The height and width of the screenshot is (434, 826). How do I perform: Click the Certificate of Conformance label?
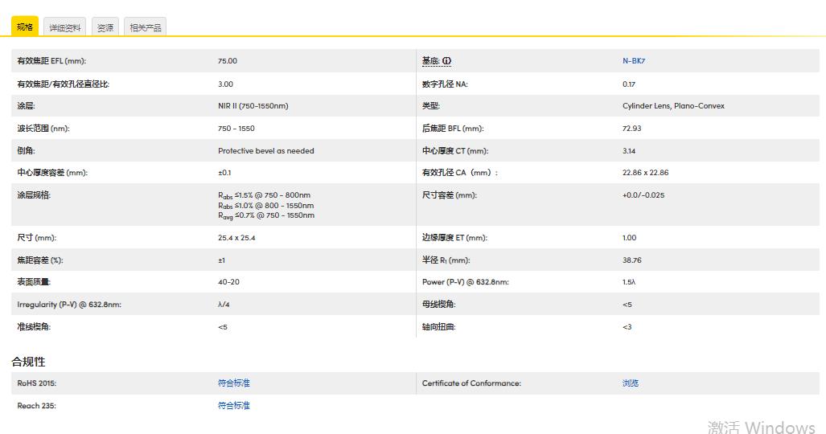tap(471, 383)
